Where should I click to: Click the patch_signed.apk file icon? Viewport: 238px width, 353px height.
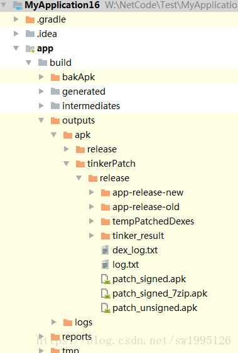(x=105, y=279)
